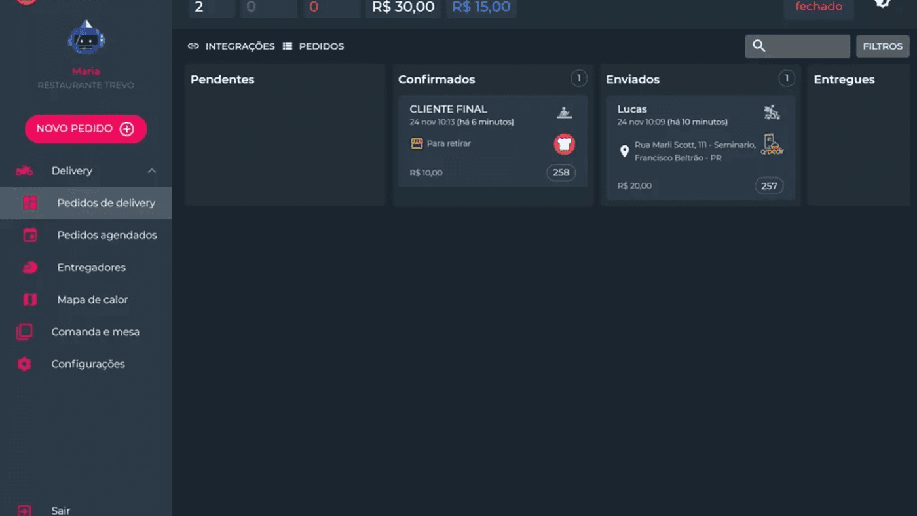Click the Sair exit icon

pyautogui.click(x=24, y=510)
